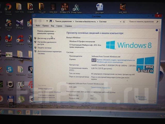The height and width of the screenshot is (124, 165).
Task: Launch uTorrent from the desktop
Action: pos(21,100)
